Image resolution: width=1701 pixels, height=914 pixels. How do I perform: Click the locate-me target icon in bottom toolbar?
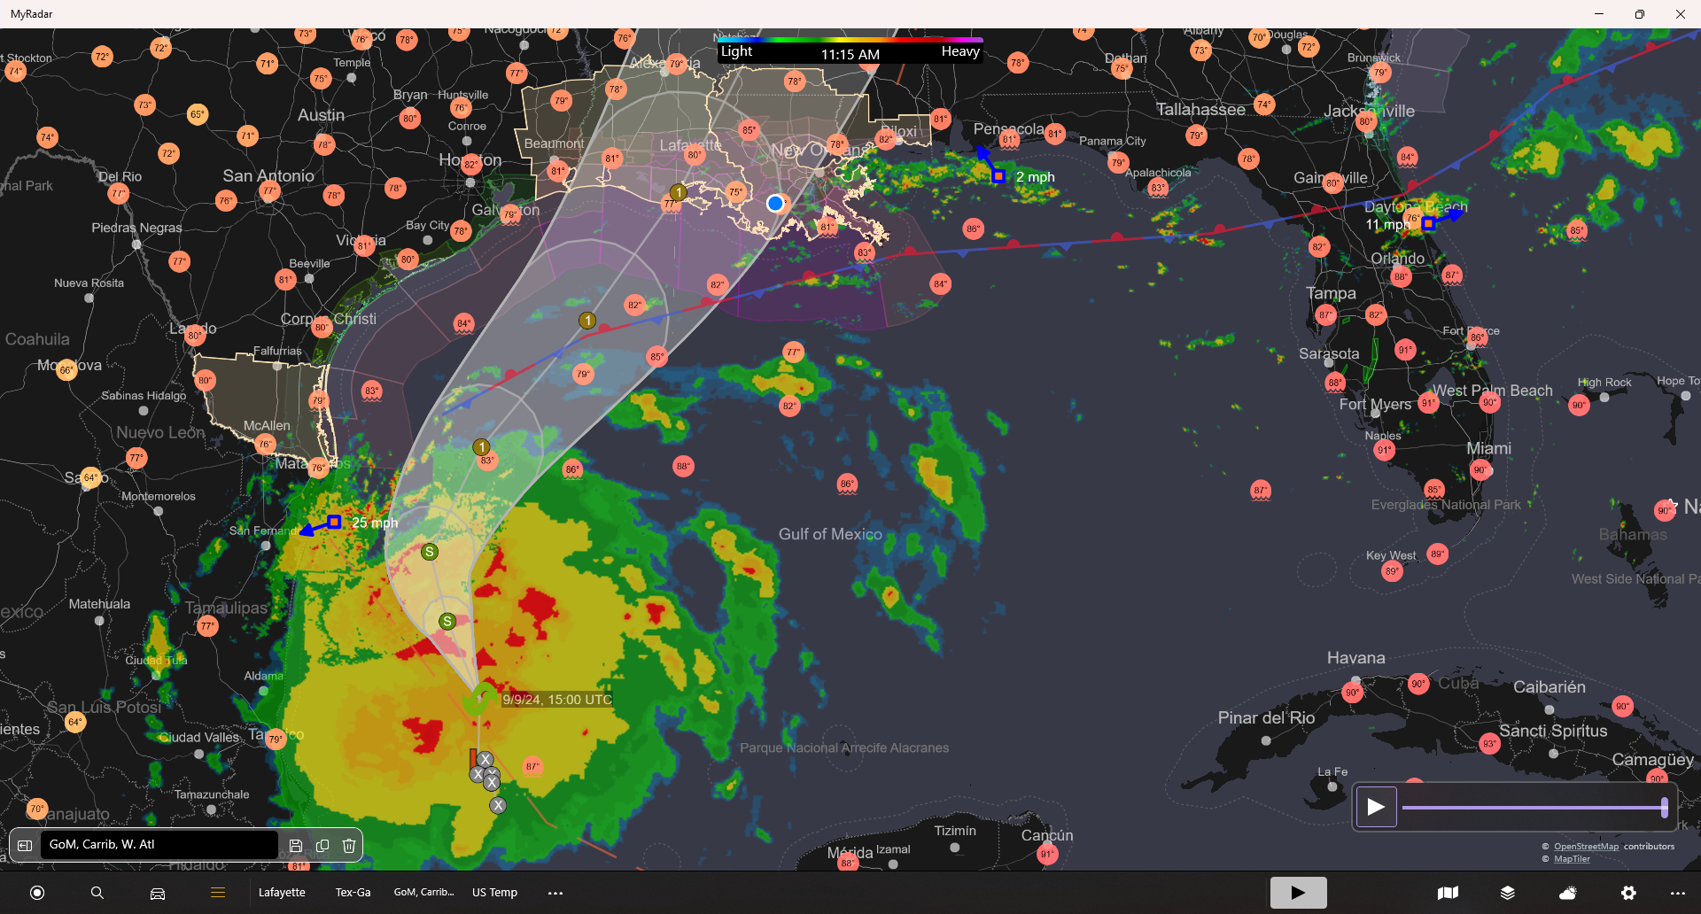coord(37,893)
